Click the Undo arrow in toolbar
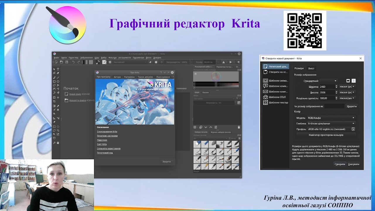375x211 pixels. [73, 62]
